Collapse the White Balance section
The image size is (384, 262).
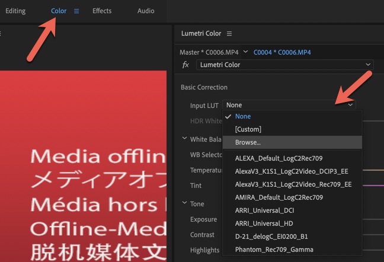pyautogui.click(x=184, y=139)
